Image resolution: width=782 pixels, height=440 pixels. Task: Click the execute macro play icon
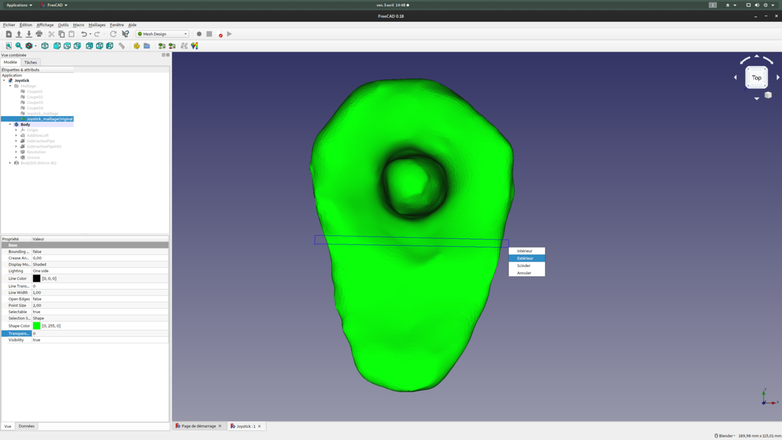[x=230, y=34]
